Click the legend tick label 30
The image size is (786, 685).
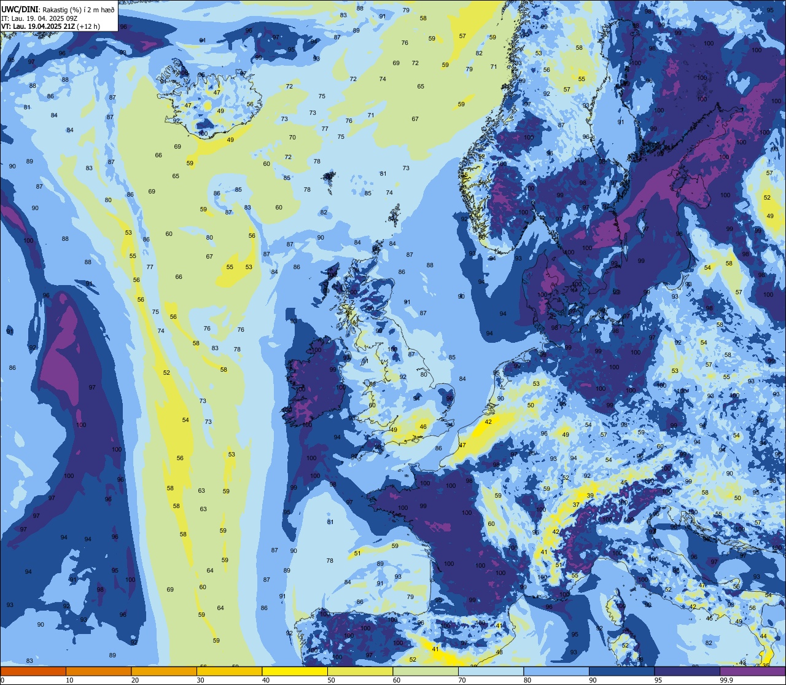pyautogui.click(x=200, y=680)
